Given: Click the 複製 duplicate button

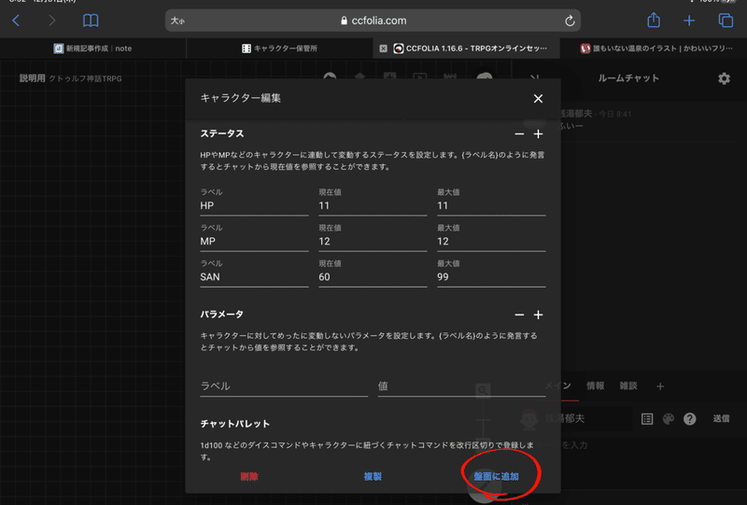Looking at the screenshot, I should click(373, 476).
